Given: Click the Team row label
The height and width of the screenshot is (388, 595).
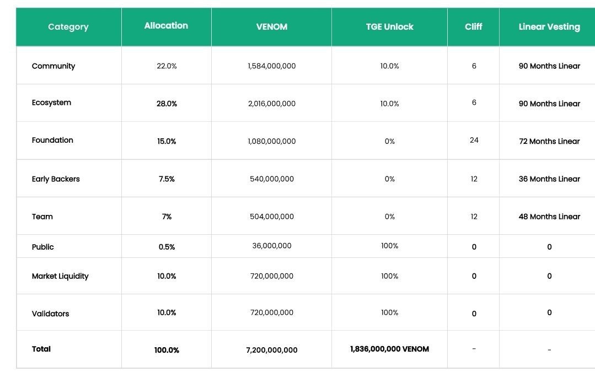Looking at the screenshot, I should (x=42, y=217).
